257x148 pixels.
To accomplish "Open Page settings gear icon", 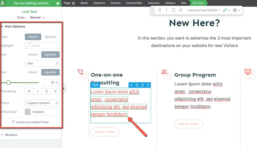I will pyautogui.click(x=73, y=3).
